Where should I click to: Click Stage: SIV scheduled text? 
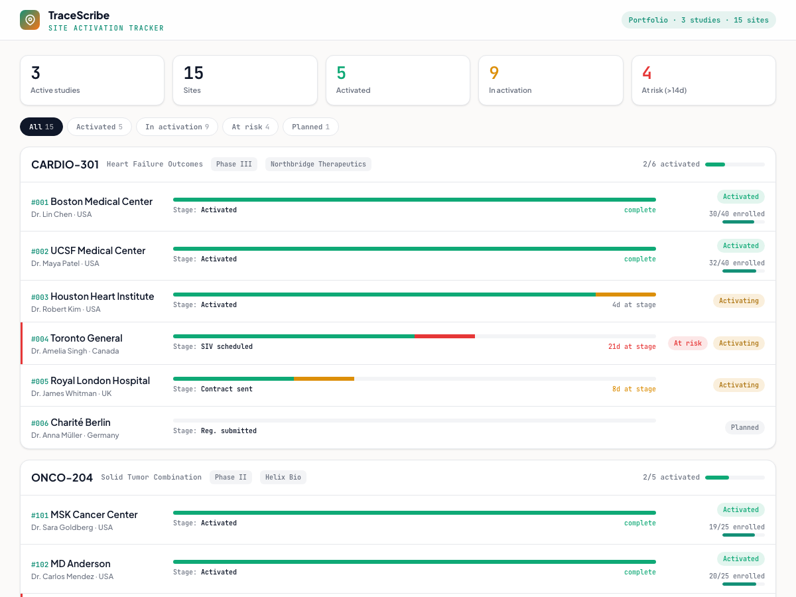click(x=213, y=347)
